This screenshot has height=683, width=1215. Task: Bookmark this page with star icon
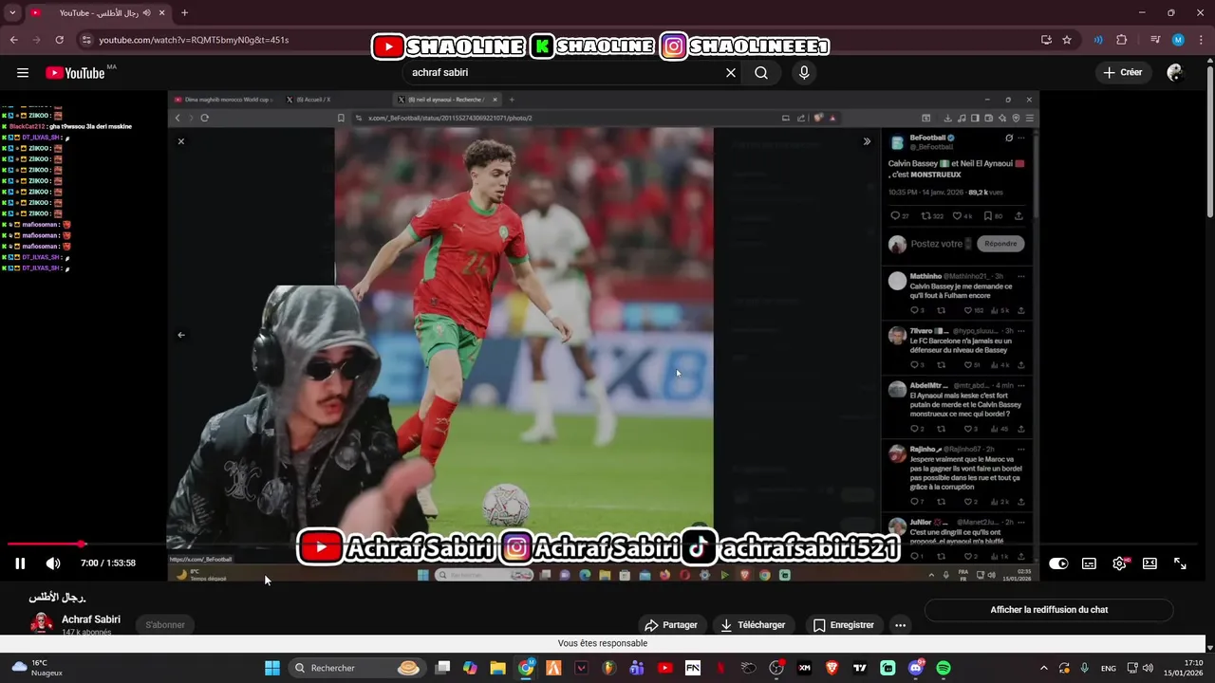coord(1067,40)
